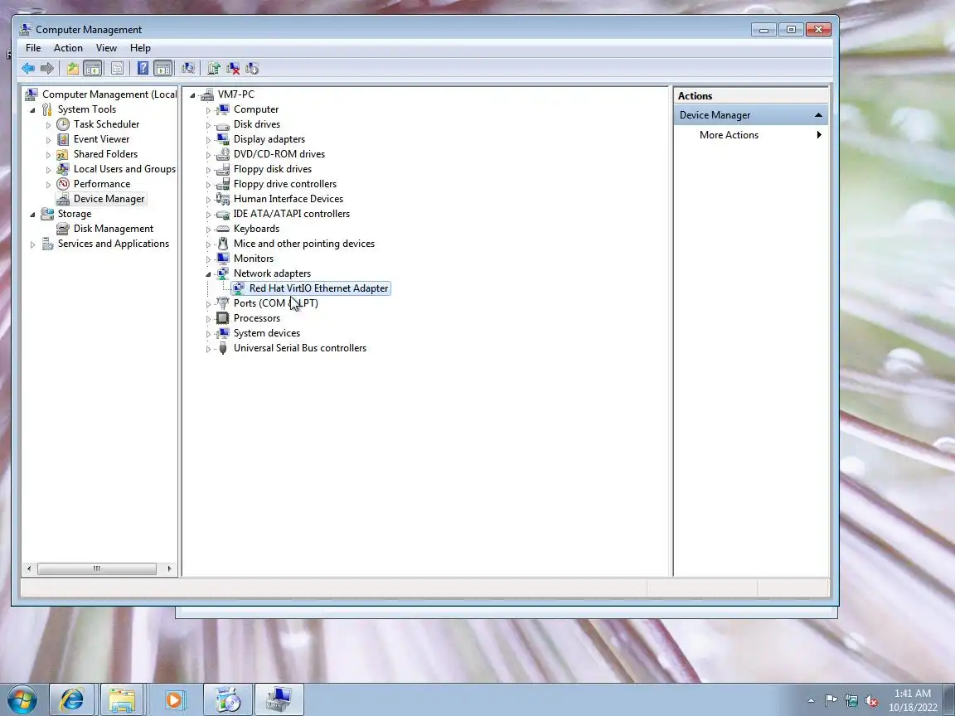
Task: Open Windows Explorer from taskbar
Action: (x=122, y=699)
